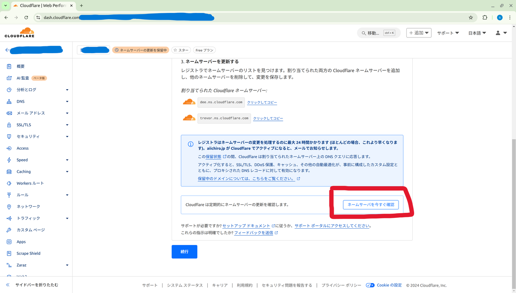Open the tab list dropdown arrow
The image size is (516, 293).
5,6
